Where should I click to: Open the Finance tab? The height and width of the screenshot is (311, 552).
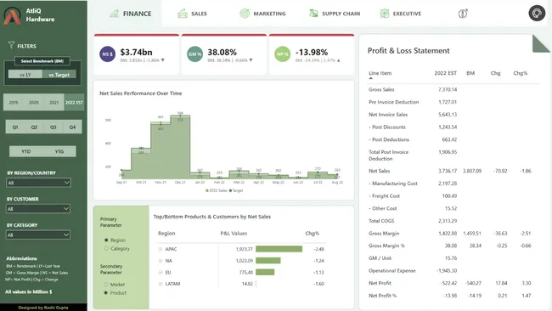130,14
